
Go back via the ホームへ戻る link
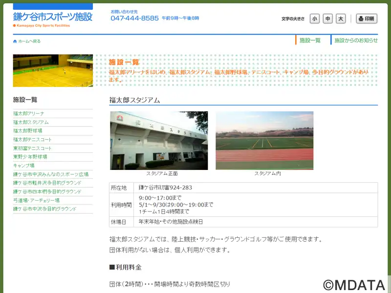[x=29, y=42]
